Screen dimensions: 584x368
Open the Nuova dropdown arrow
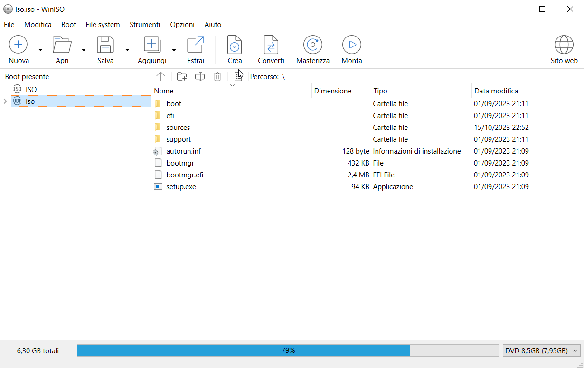coord(40,50)
